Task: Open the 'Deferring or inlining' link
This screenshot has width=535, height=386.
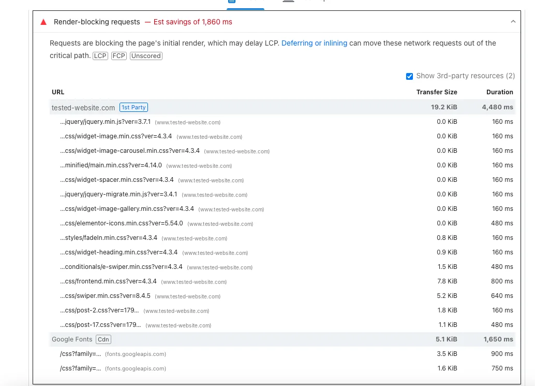Action: [314, 43]
